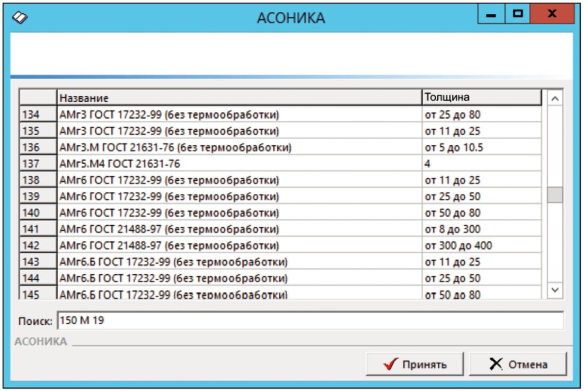Image resolution: width=584 pixels, height=391 pixels.
Task: Click into the Поиск search field
Action: 310,320
